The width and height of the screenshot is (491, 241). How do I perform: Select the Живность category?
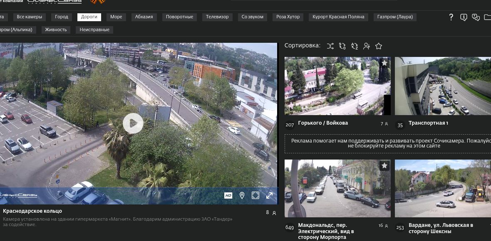56,30
